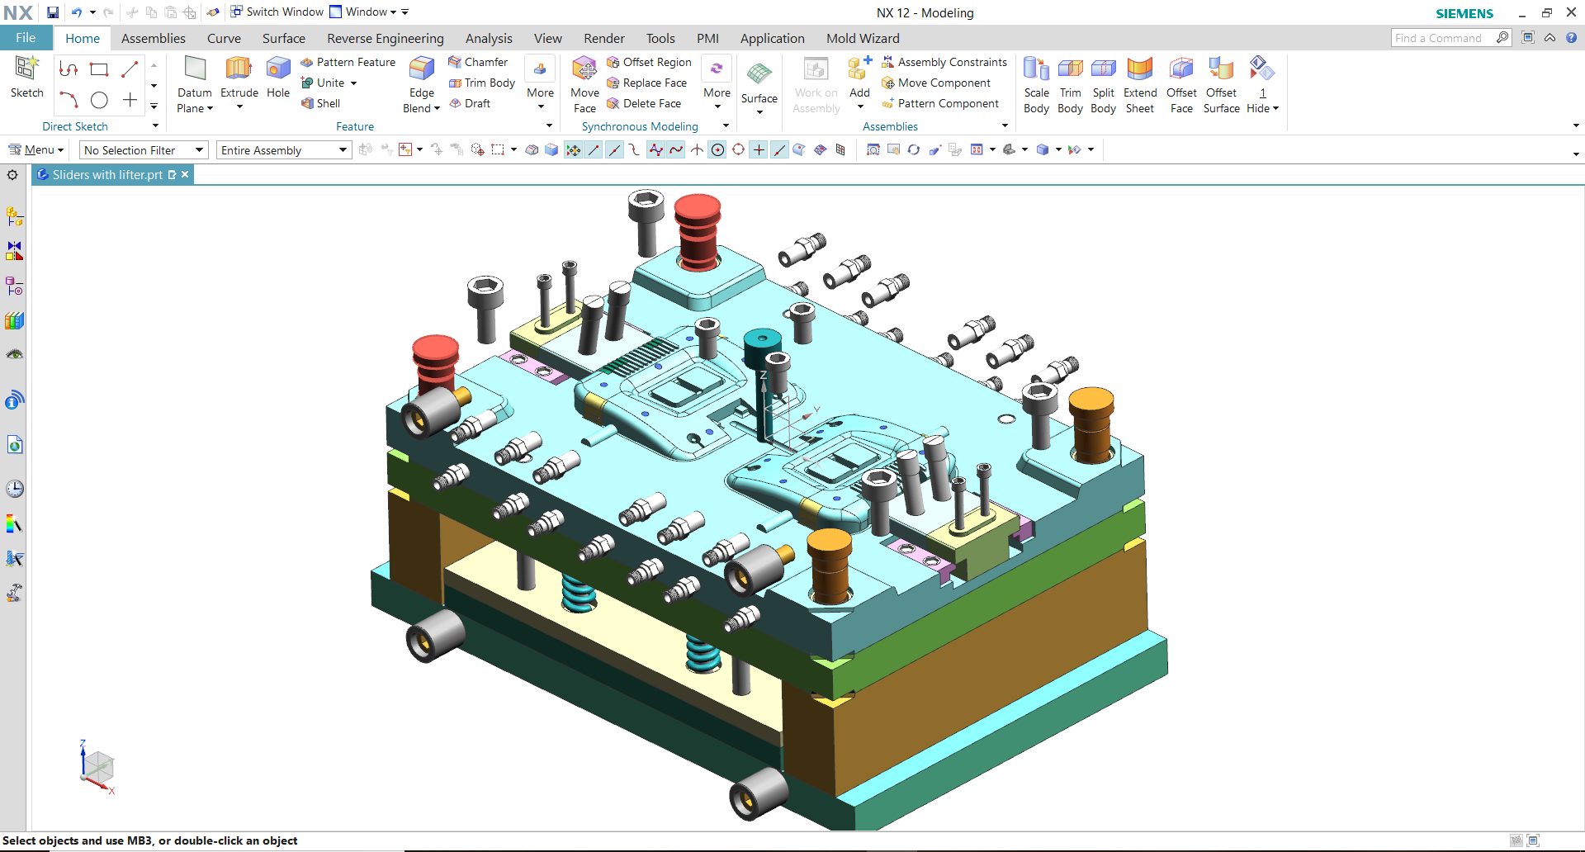This screenshot has width=1585, height=852.
Task: Click in the Find a Command field
Action: tap(1450, 38)
